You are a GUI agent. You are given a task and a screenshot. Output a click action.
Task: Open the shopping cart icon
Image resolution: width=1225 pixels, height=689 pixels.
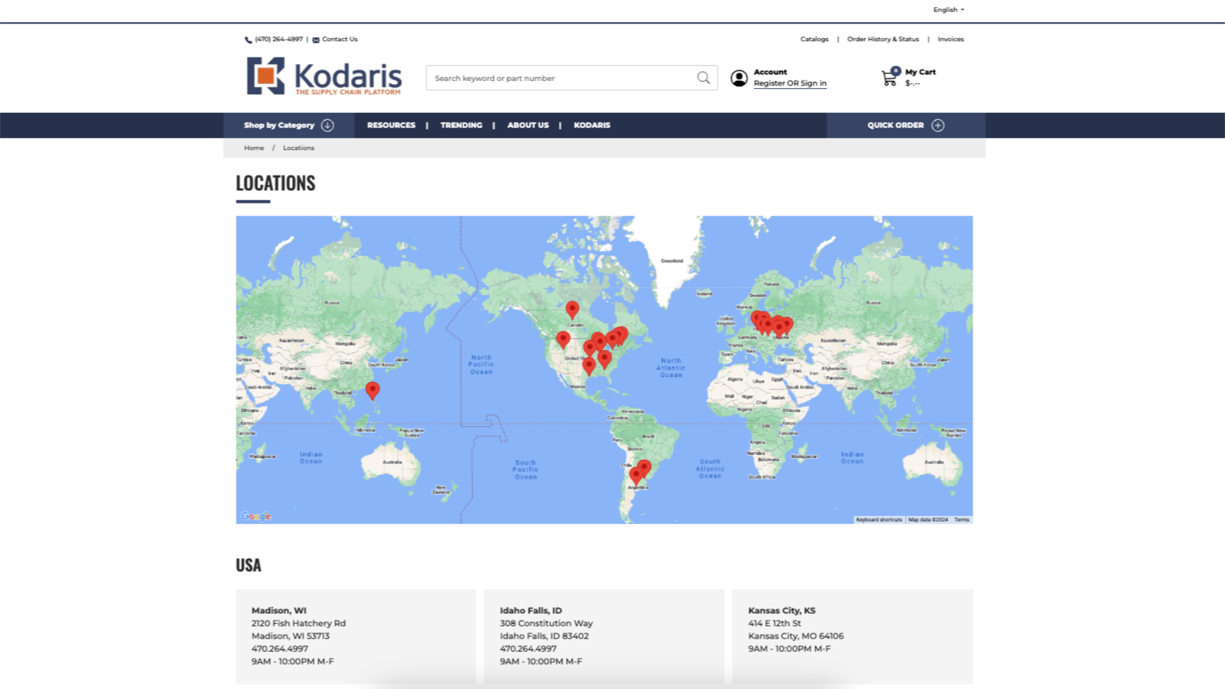889,78
